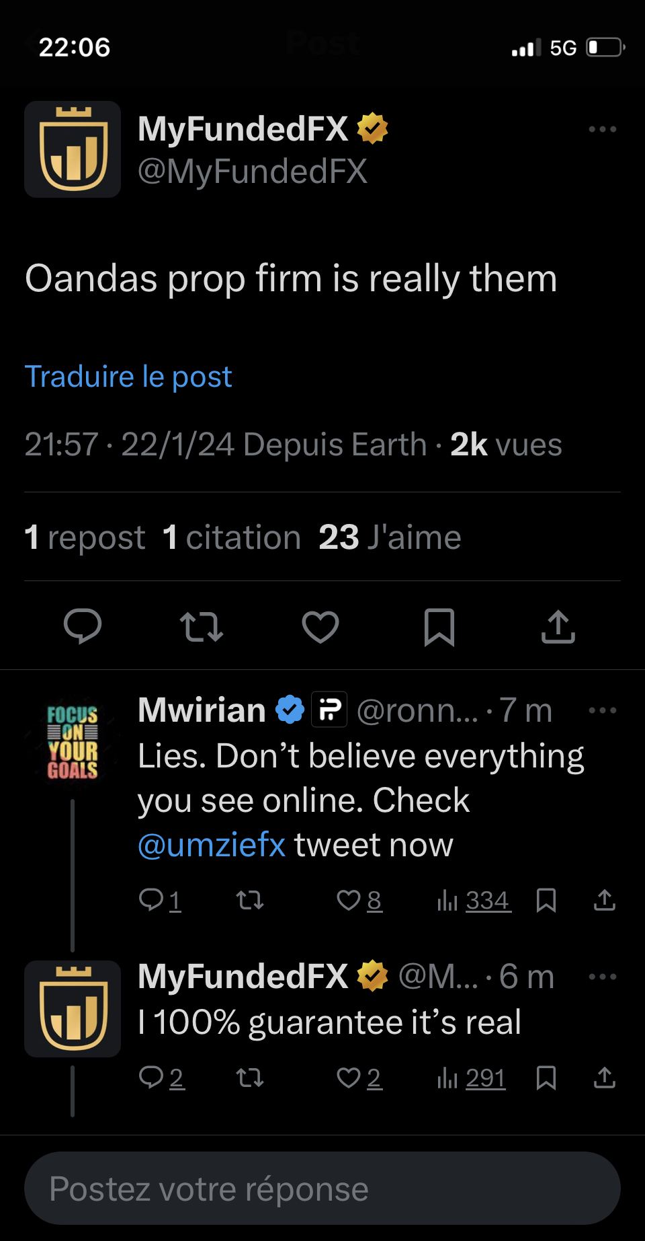Open MyFundedFX profile picture at top
Viewport: 645px width, 1241px height.
pyautogui.click(x=73, y=149)
